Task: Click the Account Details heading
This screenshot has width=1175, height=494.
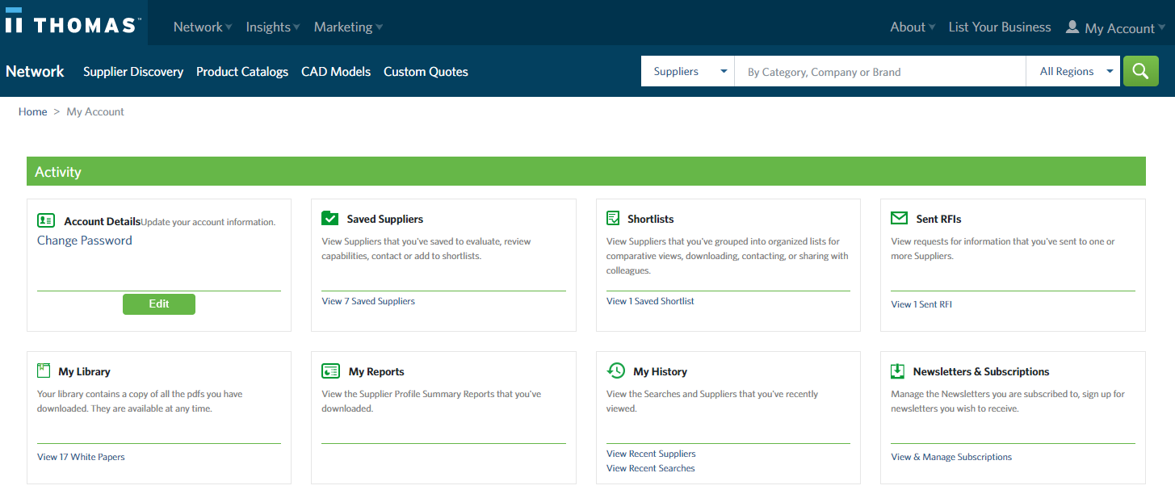Action: click(x=103, y=221)
